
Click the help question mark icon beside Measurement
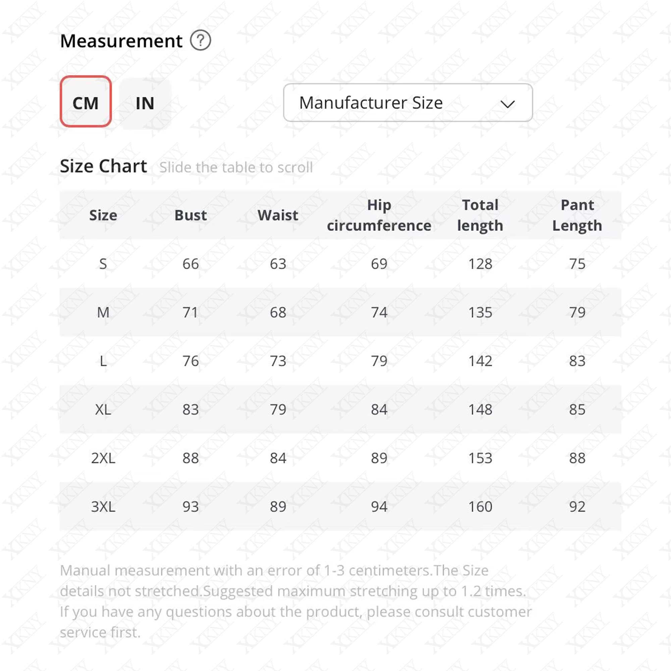[200, 41]
